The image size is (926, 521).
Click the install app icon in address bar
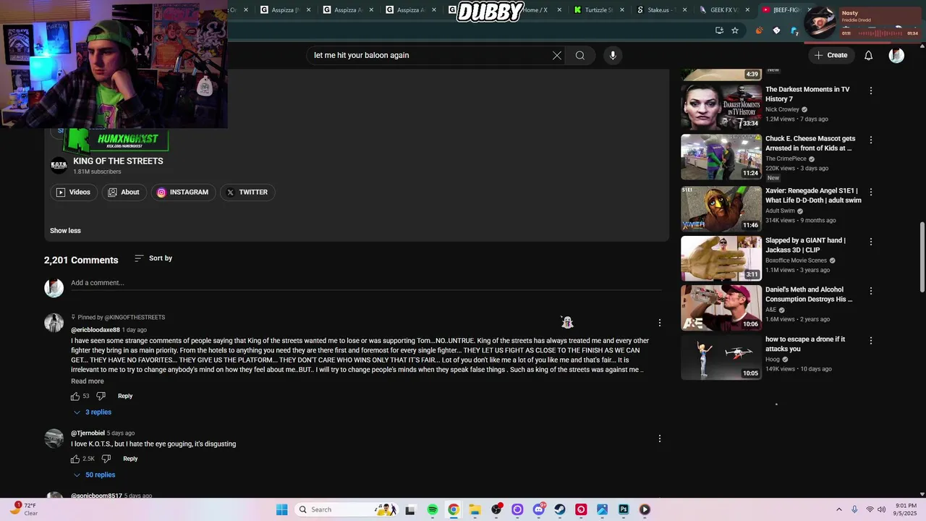pyautogui.click(x=719, y=30)
